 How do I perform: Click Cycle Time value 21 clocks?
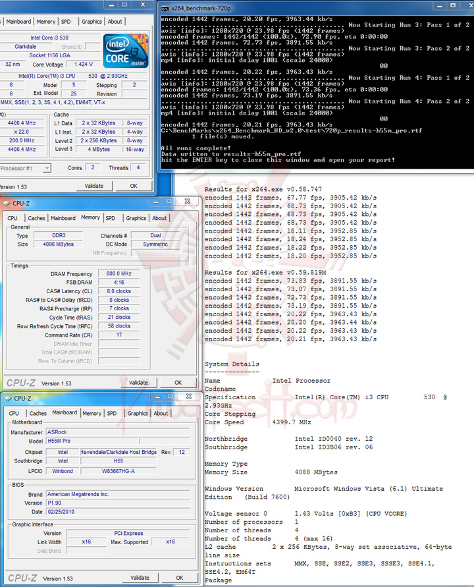119,317
